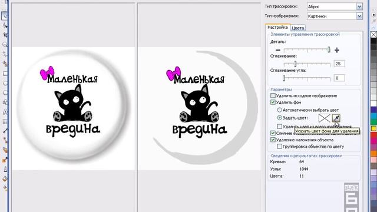Click the original badge preview image
This screenshot has width=377, height=212.
[x=73, y=108]
